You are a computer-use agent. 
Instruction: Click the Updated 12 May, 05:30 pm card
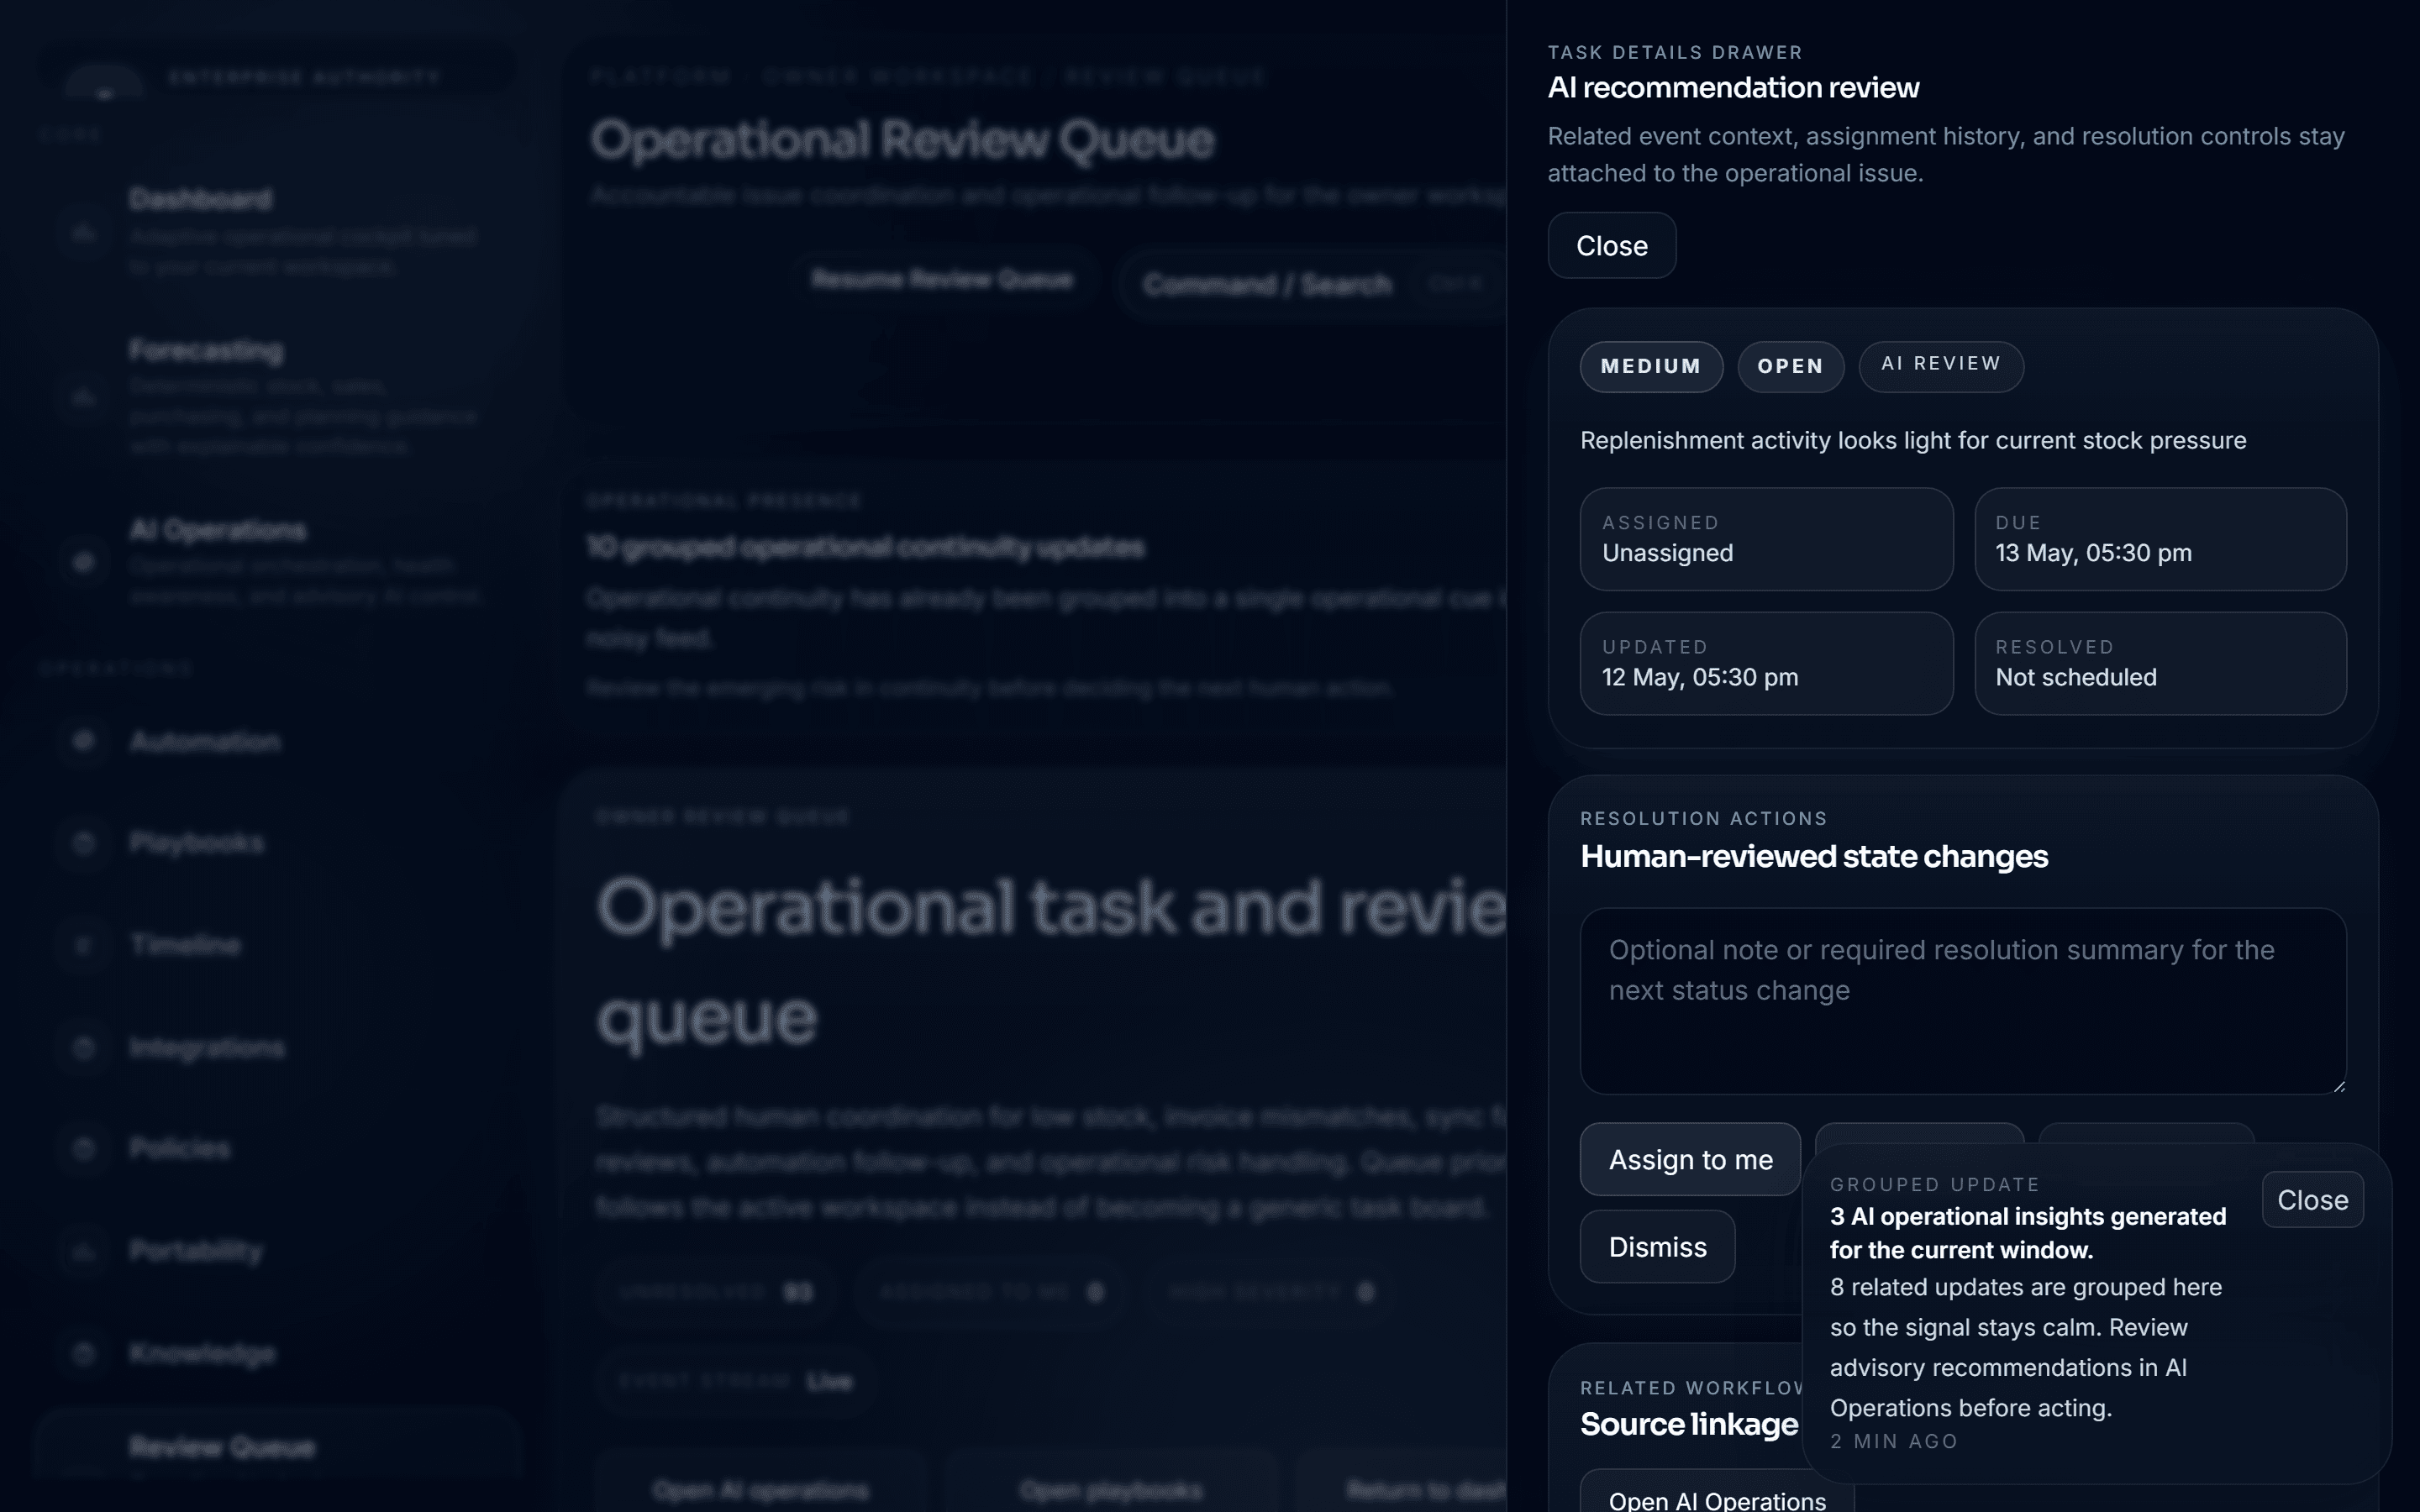1766,663
